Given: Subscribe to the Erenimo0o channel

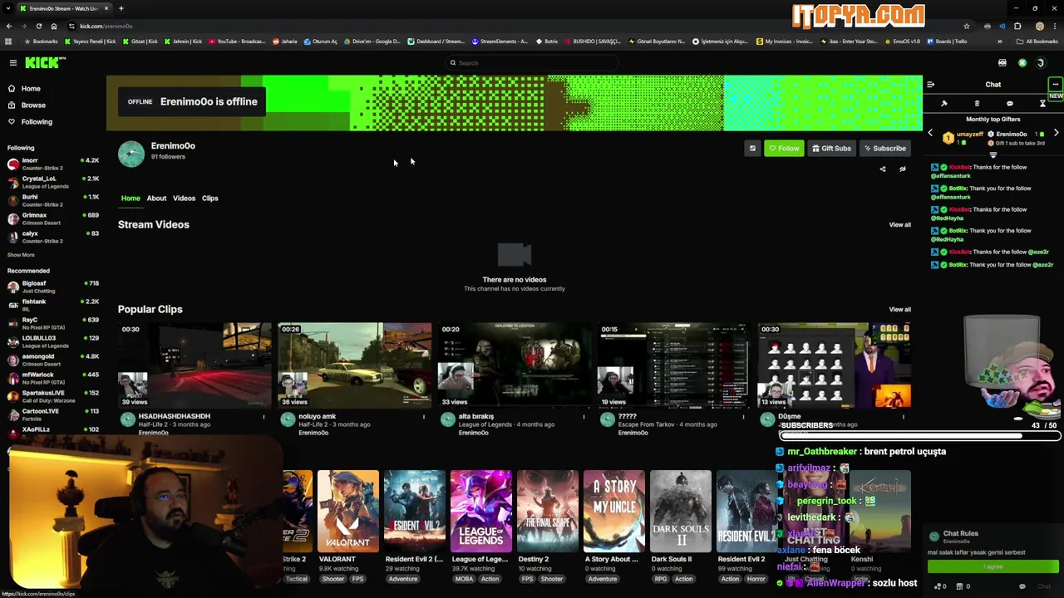Looking at the screenshot, I should tap(884, 149).
